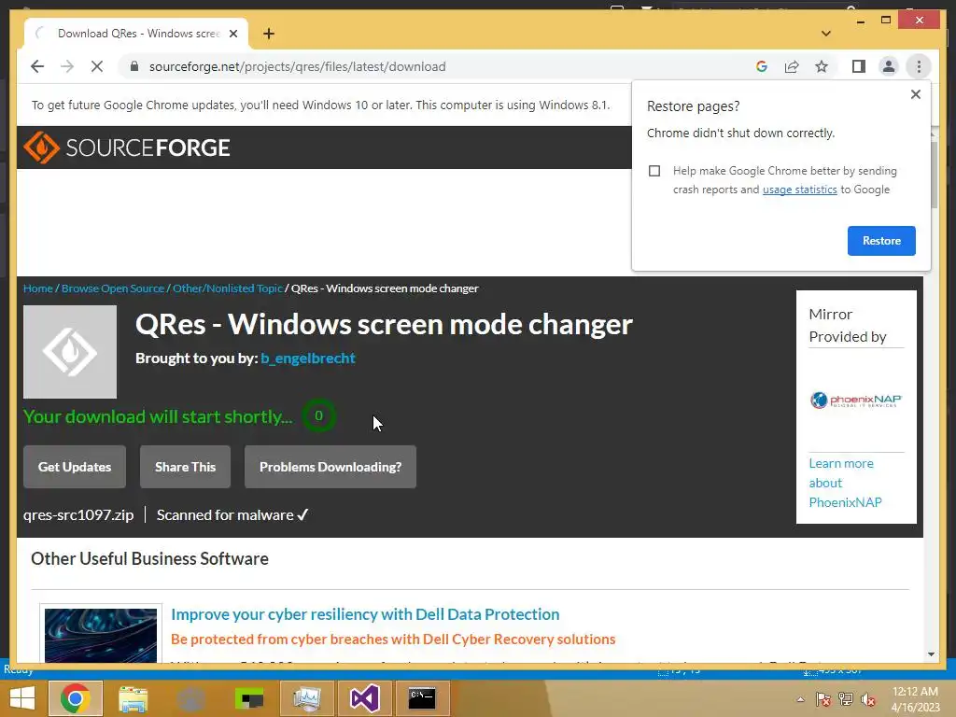Click the Windows 8.1 update notice text
The width and height of the screenshot is (956, 717).
pyautogui.click(x=321, y=105)
